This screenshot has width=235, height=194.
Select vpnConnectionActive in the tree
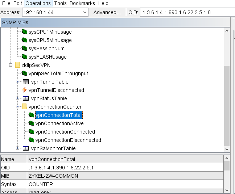[x=59, y=123]
